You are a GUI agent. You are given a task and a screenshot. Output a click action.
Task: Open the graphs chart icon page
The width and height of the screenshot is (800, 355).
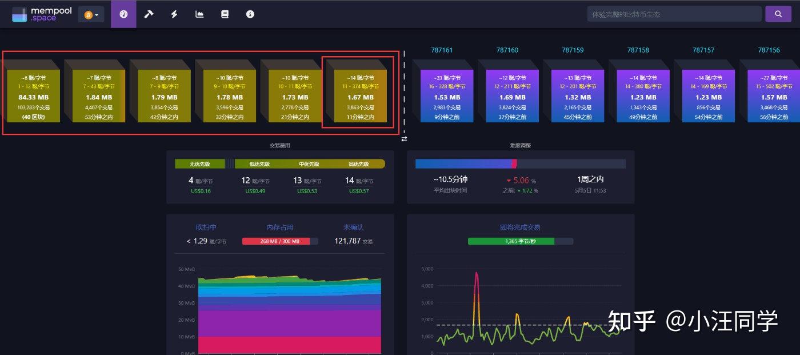pos(199,14)
